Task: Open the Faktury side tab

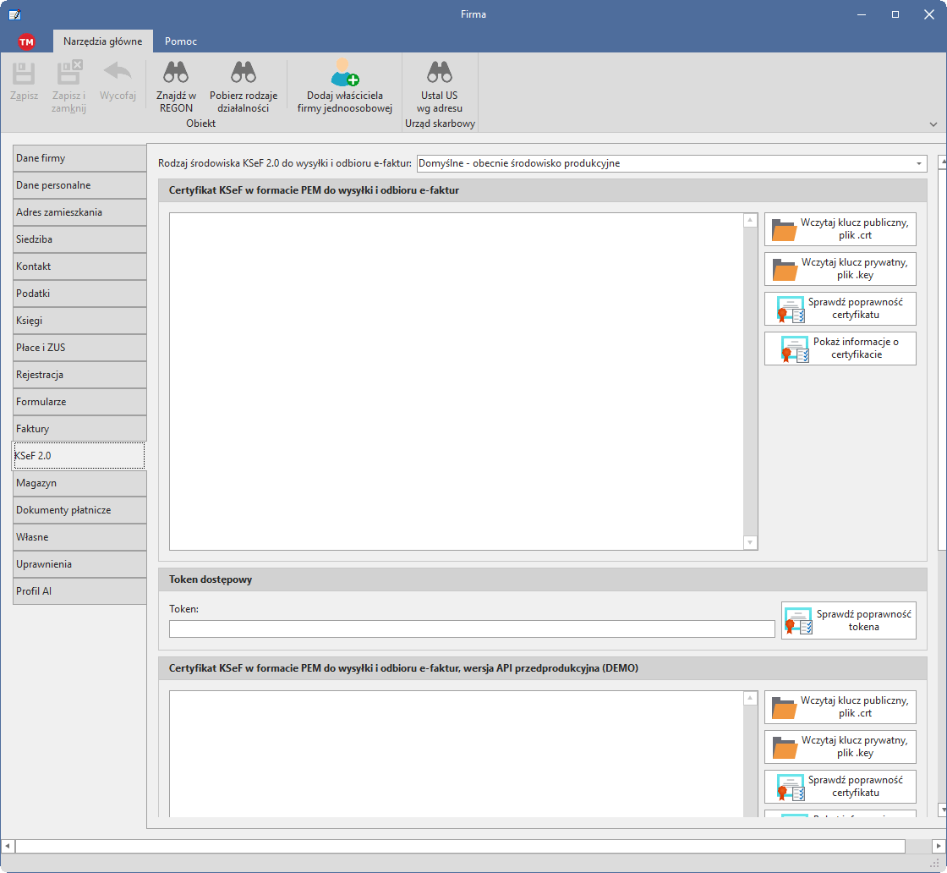Action: click(x=79, y=429)
